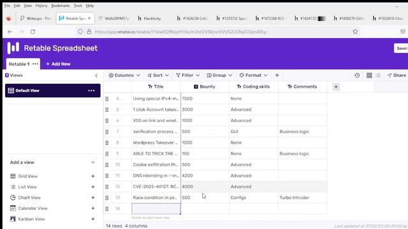
Task: Select the DNS rebinding title cell
Action: tap(156, 176)
